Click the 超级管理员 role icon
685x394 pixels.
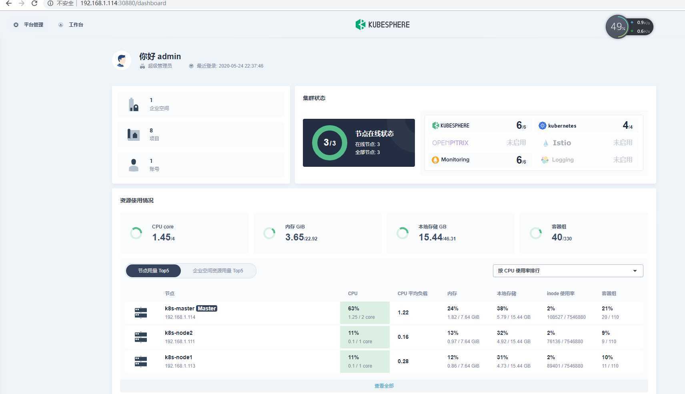pyautogui.click(x=142, y=66)
